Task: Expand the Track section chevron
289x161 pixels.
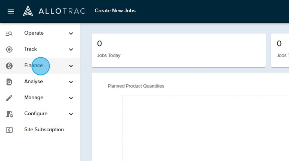Action: pyautogui.click(x=71, y=49)
